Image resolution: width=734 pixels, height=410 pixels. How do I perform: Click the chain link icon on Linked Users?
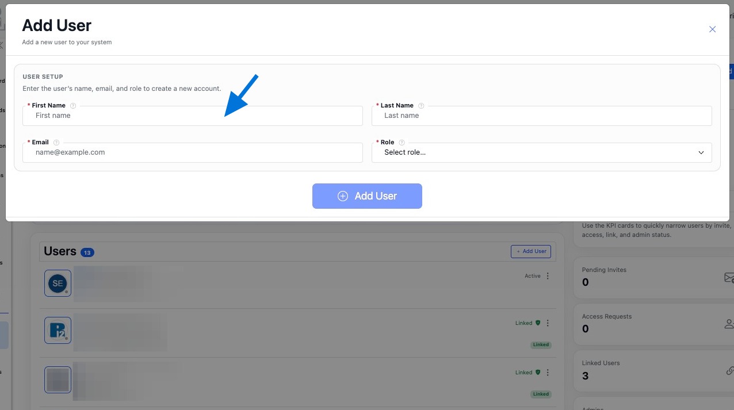pos(730,371)
